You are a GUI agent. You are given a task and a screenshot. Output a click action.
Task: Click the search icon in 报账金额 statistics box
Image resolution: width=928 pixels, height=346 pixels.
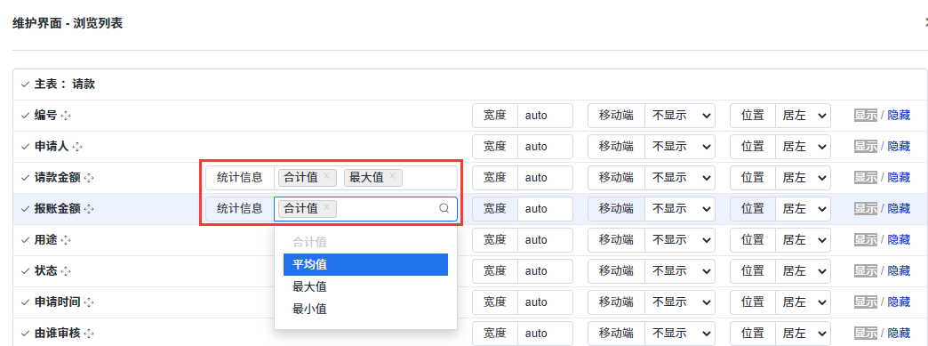444,208
